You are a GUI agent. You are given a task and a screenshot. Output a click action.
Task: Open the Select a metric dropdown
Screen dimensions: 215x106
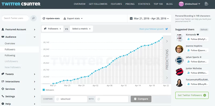coord(81,29)
